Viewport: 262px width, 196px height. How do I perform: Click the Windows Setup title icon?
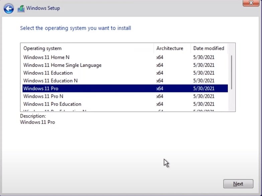point(21,9)
